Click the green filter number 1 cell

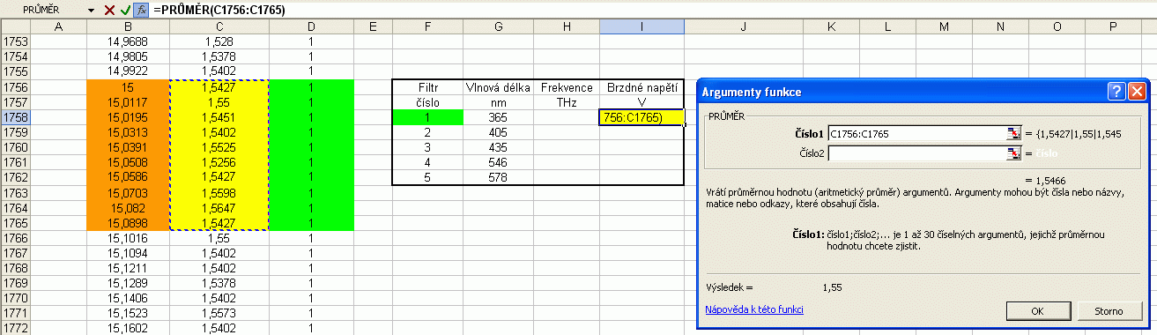click(x=427, y=117)
